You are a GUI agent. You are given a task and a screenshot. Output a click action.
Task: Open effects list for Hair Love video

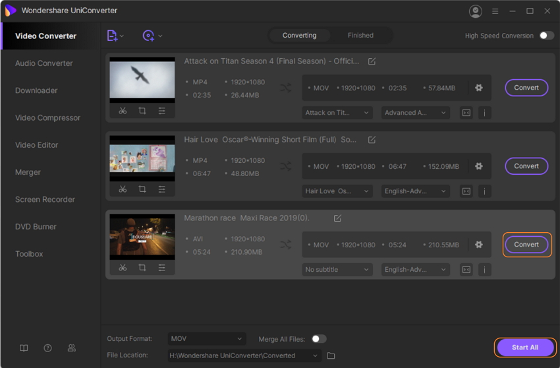(x=162, y=189)
